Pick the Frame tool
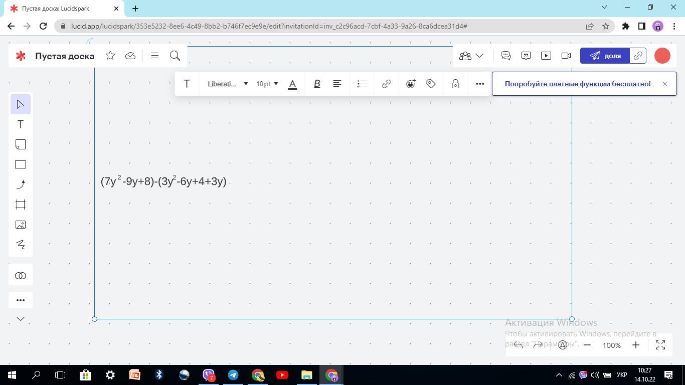Viewport: 685px width, 385px height. click(21, 205)
